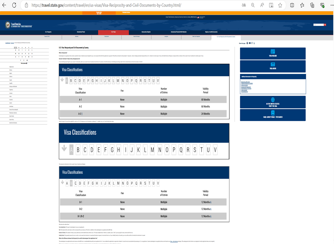Click the "24 Months" cell in A-3 row
Screen dimensions: 334x244
[x=206, y=114]
